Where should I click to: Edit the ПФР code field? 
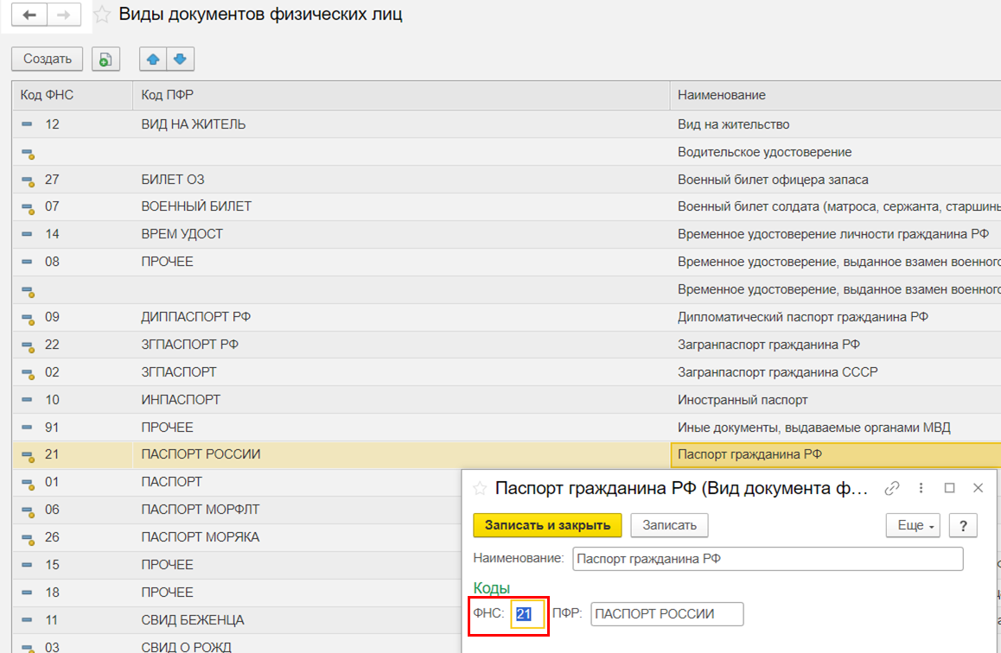click(x=666, y=614)
